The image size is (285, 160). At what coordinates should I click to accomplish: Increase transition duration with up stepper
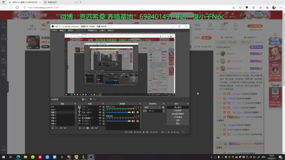point(164,110)
